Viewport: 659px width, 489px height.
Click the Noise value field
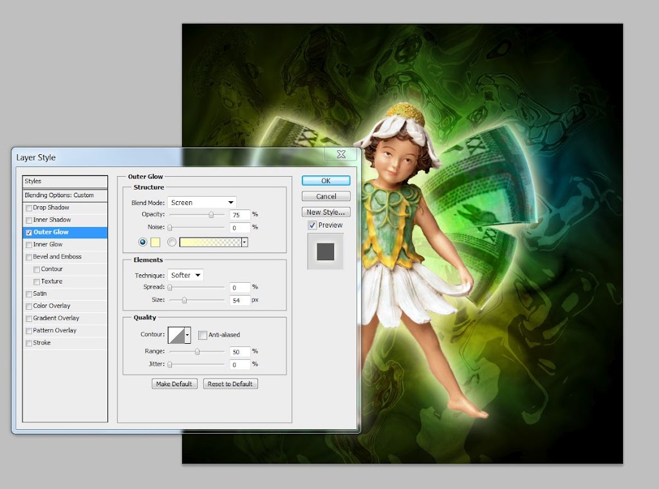tap(240, 227)
